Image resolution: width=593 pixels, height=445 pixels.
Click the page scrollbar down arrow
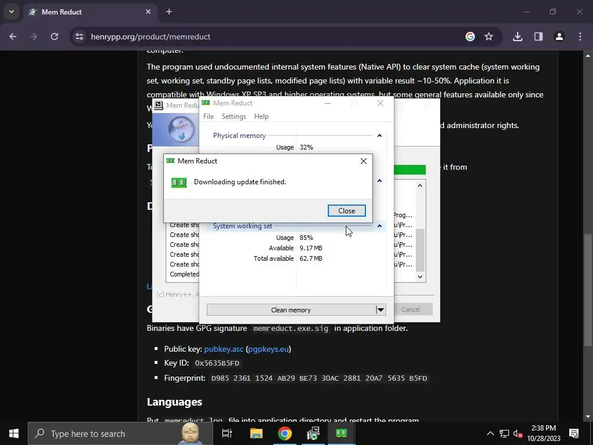coord(588,417)
